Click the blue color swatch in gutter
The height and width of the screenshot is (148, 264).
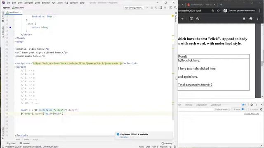10,28
